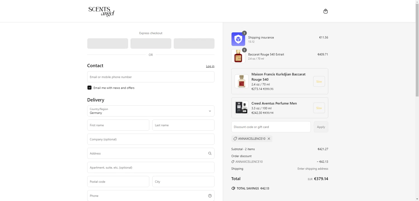Click the third express checkout button
Viewport: 419px width, 201px height.
[194, 43]
